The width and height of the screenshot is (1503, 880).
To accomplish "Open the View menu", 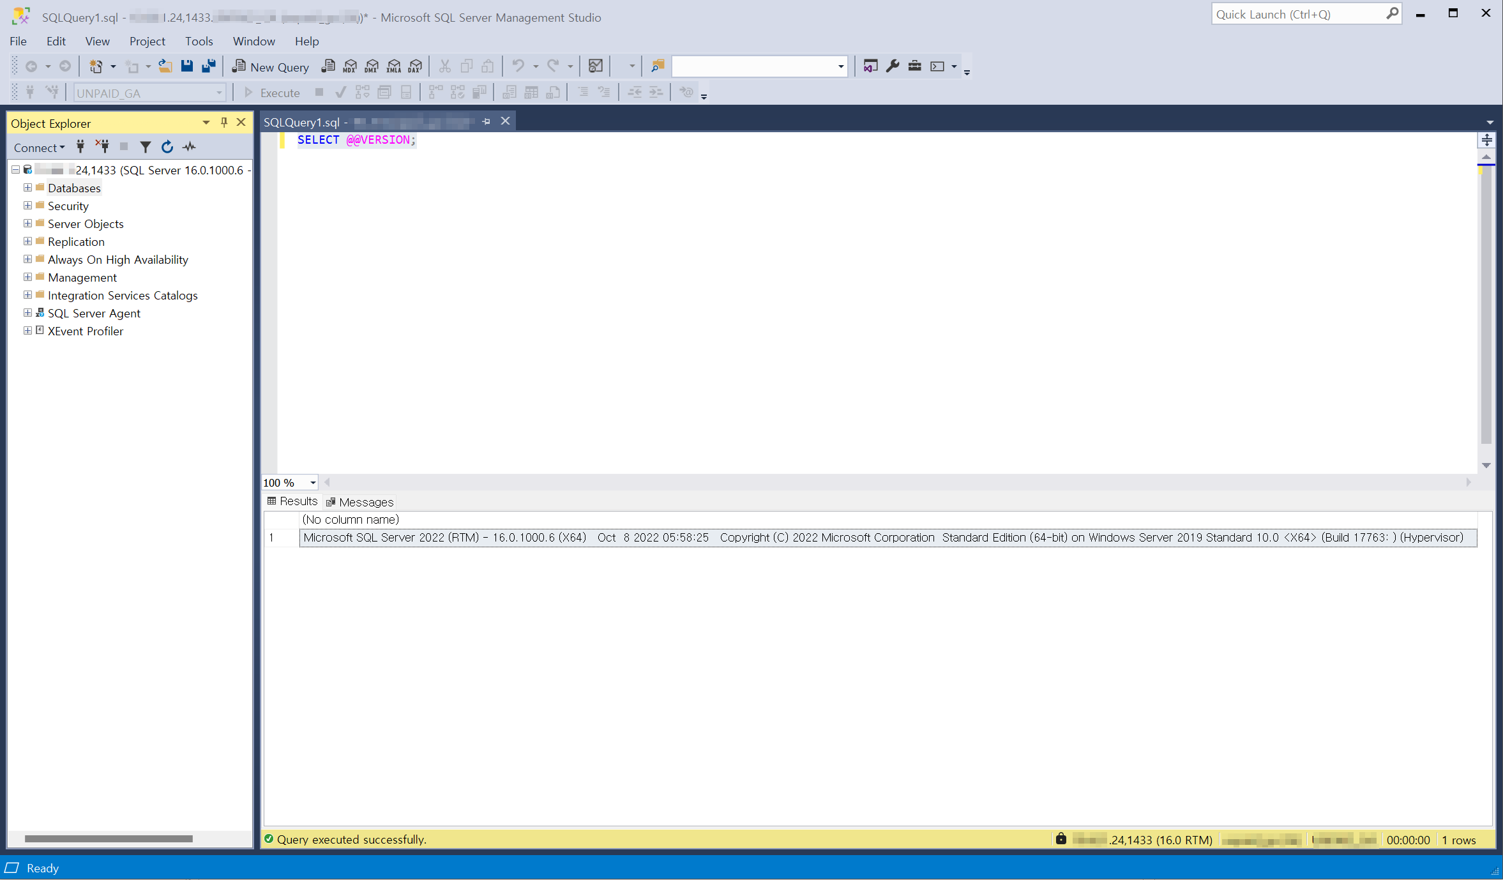I will 98,42.
